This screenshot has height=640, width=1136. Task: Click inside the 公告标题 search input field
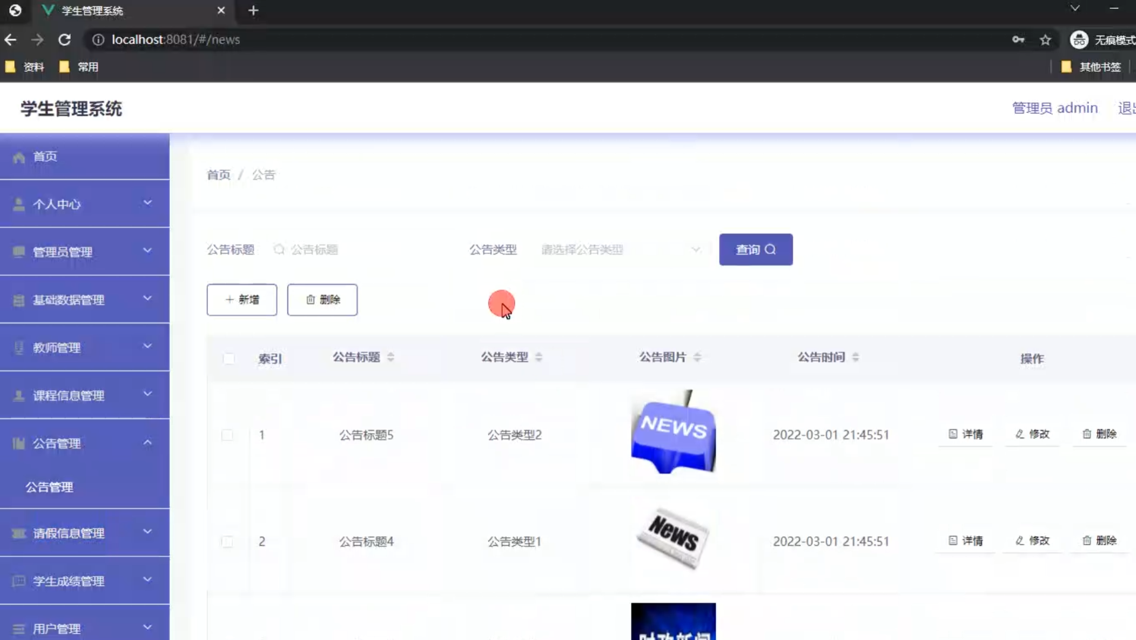coord(333,249)
